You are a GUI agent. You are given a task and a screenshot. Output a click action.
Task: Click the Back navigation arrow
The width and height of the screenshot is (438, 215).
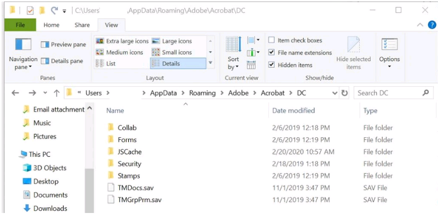[x=16, y=93]
